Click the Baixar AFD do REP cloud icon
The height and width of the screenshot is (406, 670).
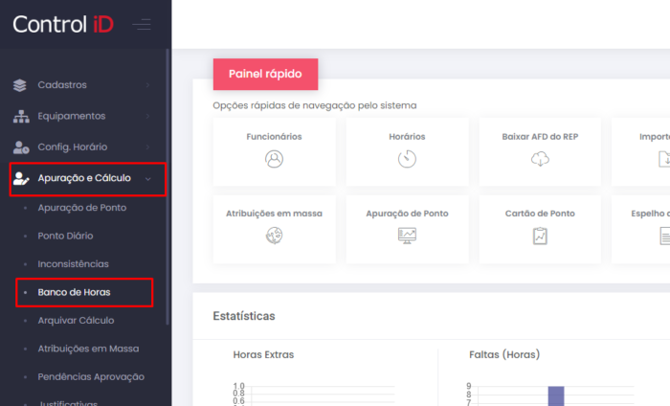click(x=540, y=160)
